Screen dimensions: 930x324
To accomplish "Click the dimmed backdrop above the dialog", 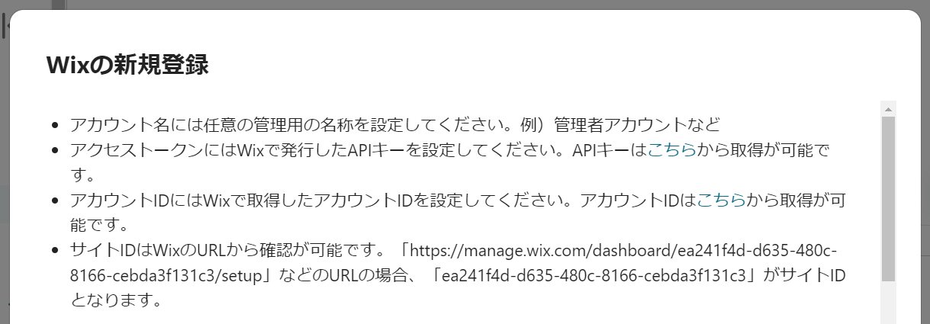I will coord(465,5).
